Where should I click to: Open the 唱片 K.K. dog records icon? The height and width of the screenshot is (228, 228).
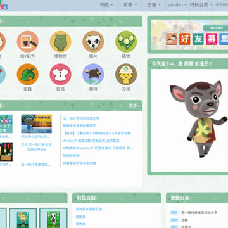[x=93, y=42]
